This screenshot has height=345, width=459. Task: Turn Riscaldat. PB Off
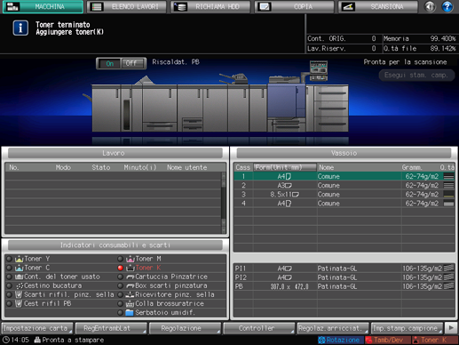point(133,63)
